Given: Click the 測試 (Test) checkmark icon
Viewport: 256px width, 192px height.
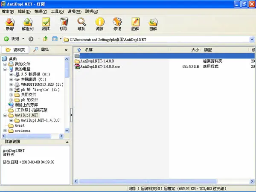Looking at the screenshot, I should point(46,24).
